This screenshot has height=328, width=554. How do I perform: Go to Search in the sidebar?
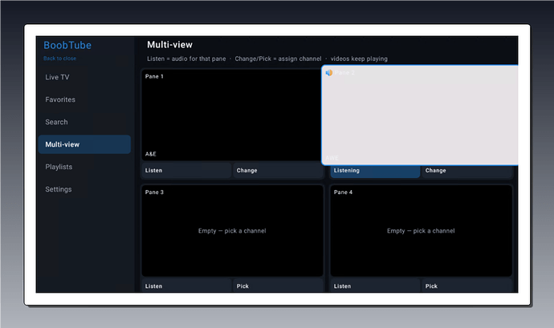(x=84, y=122)
